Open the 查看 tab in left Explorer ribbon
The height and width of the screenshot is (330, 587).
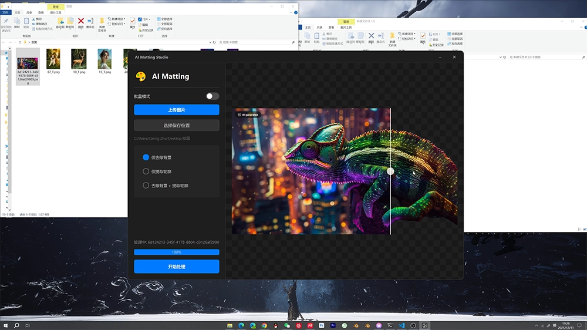pyautogui.click(x=41, y=12)
